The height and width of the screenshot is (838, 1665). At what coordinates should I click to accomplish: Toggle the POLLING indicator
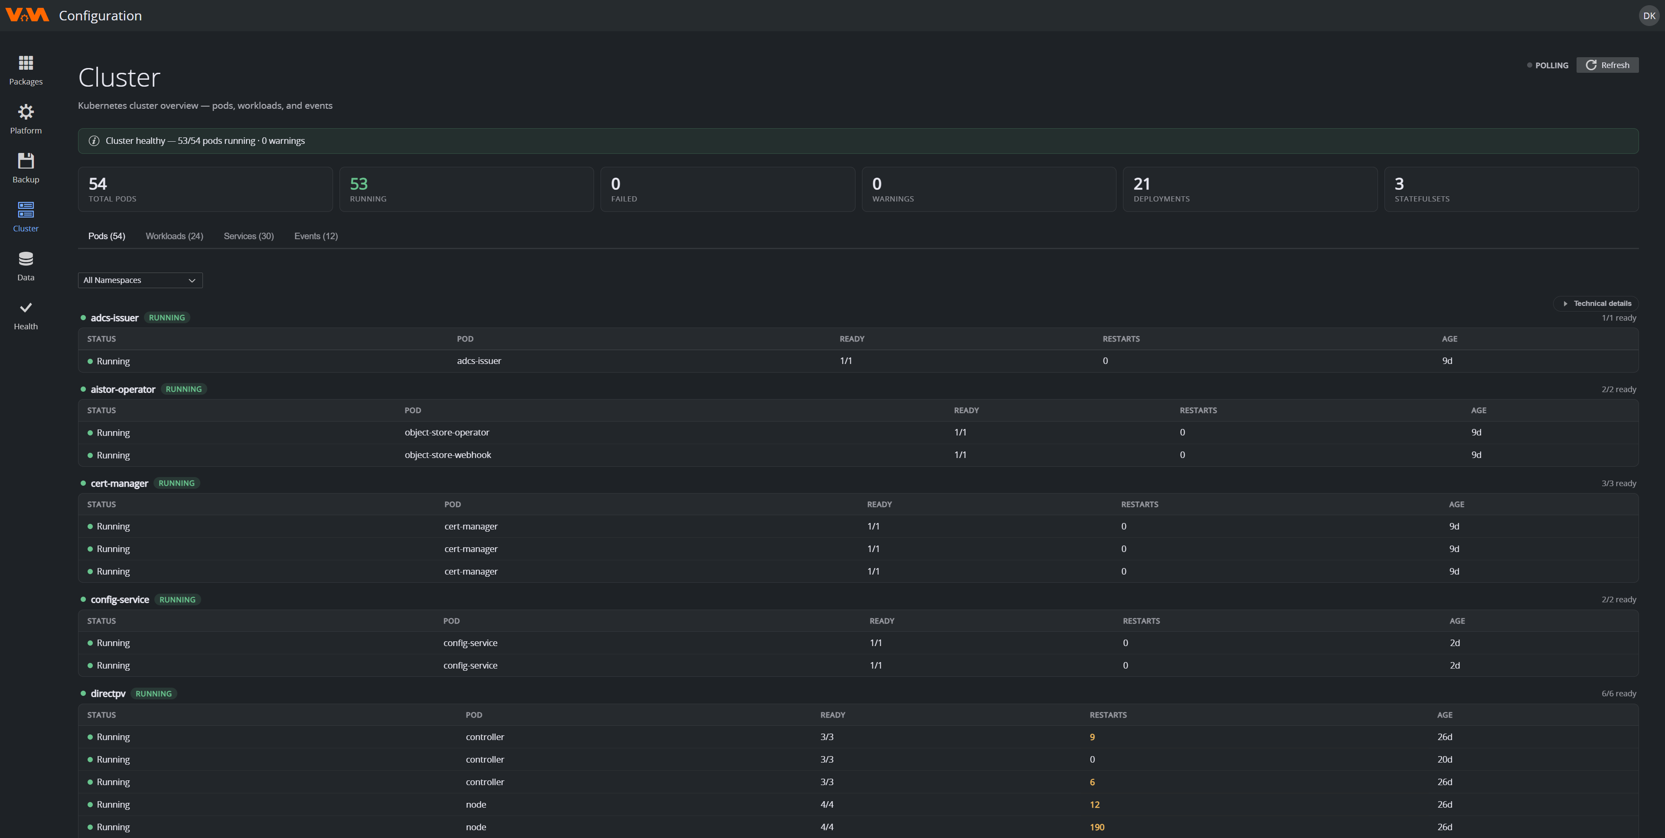coord(1547,65)
